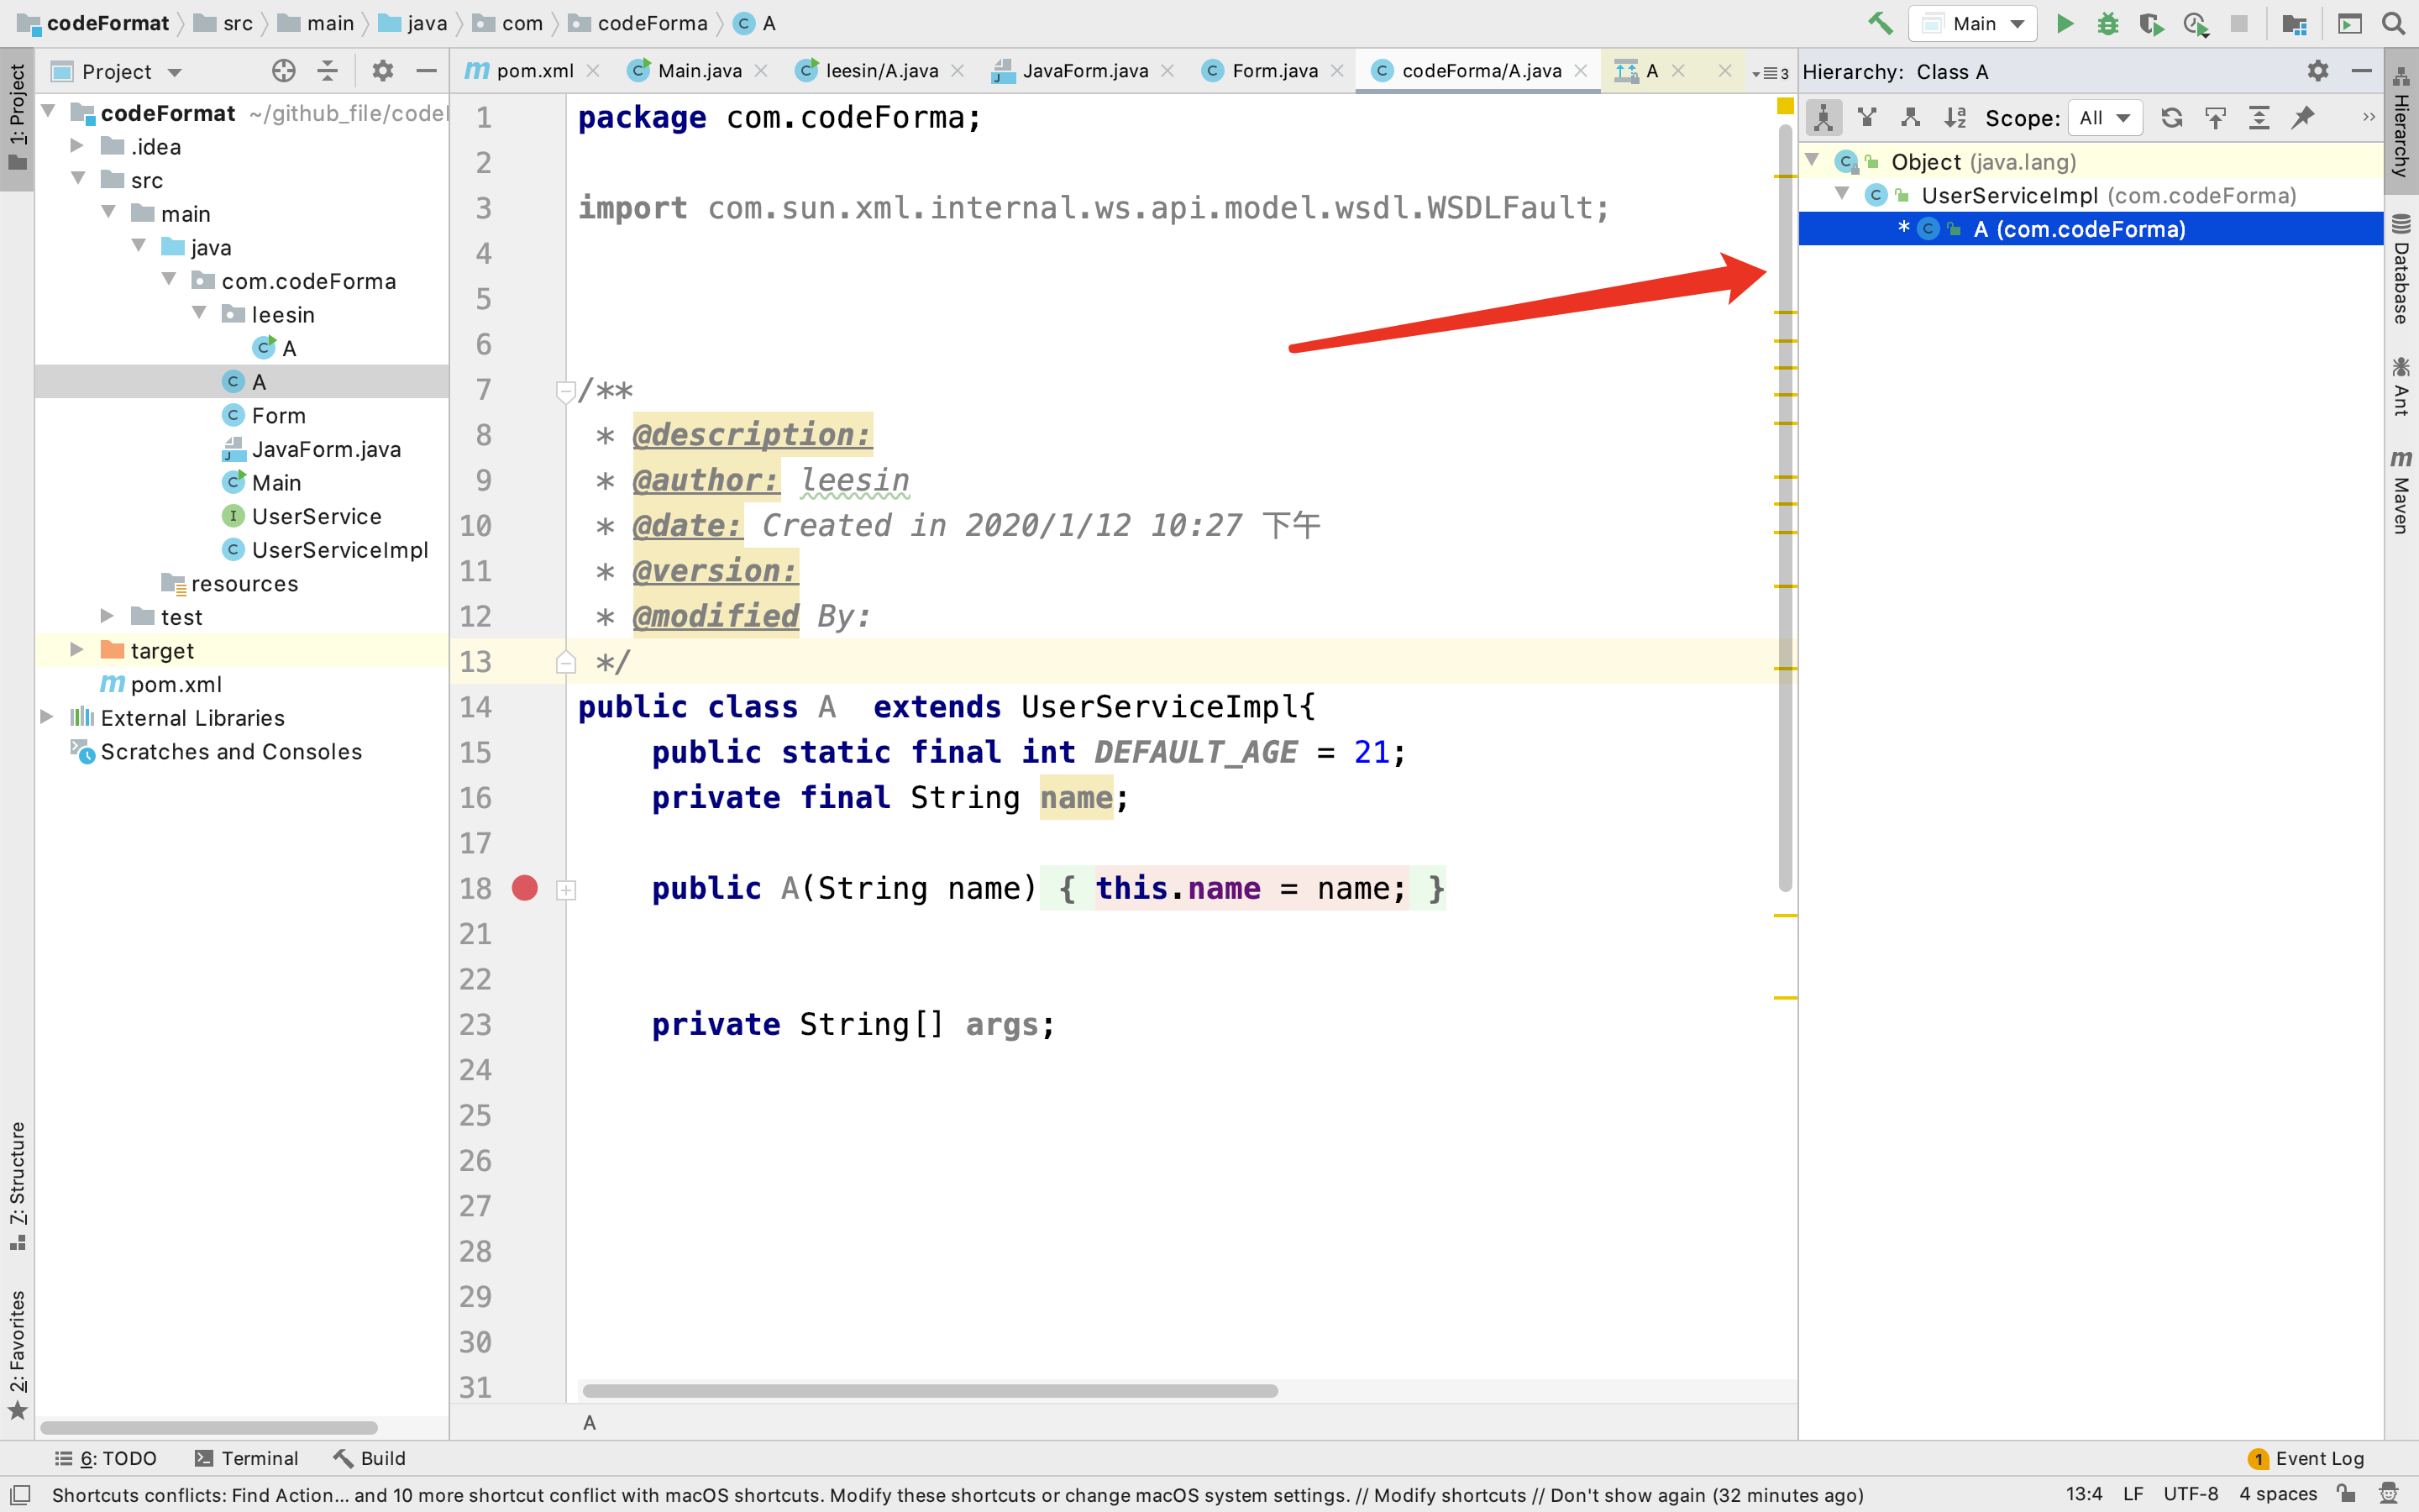Refresh the Hierarchy tree
Viewport: 2419px width, 1512px height.
[x=2171, y=118]
